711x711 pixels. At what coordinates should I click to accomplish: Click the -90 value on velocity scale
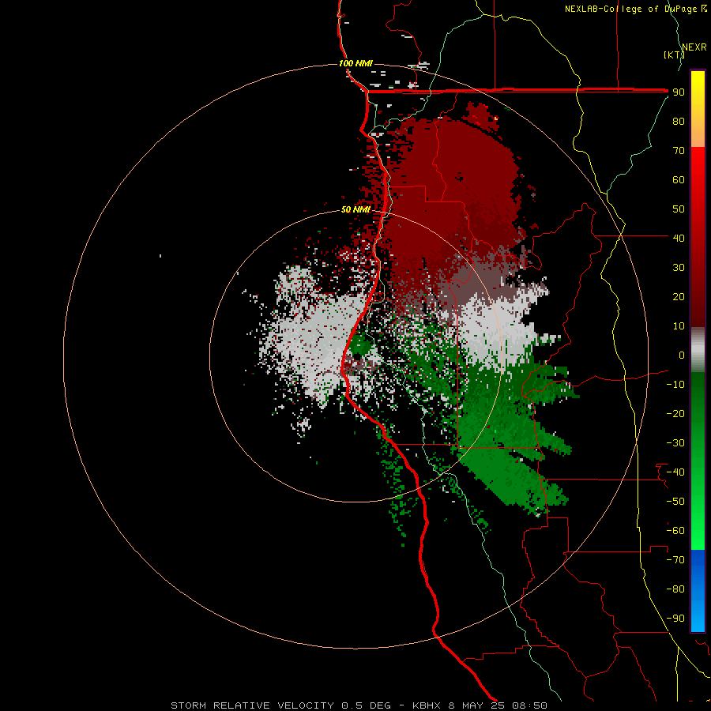click(x=675, y=619)
